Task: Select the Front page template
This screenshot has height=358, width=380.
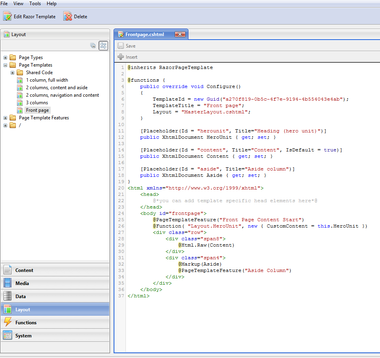Action: 37,110
